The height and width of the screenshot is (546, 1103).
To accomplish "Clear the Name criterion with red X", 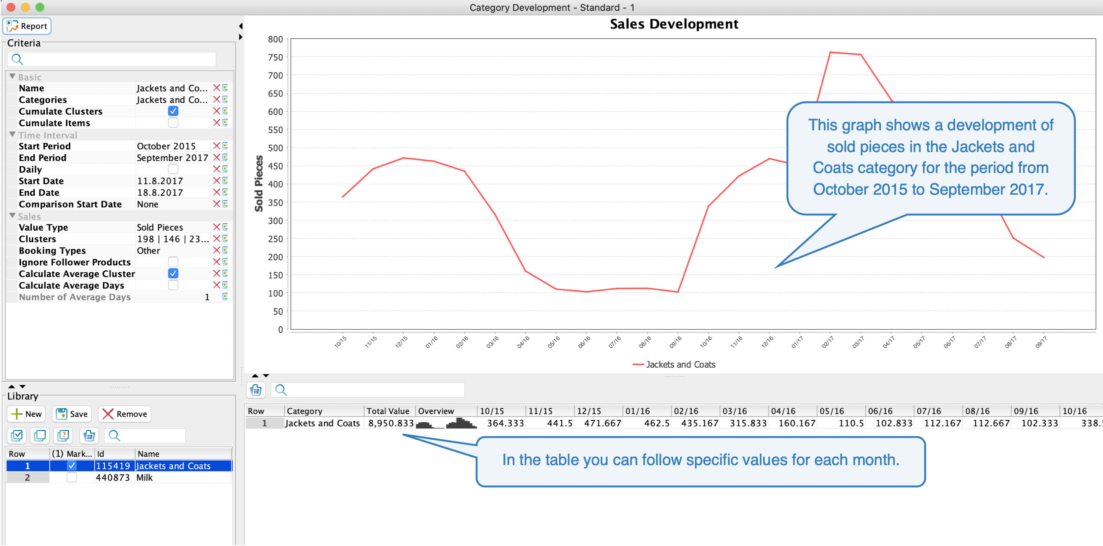I will click(x=217, y=88).
